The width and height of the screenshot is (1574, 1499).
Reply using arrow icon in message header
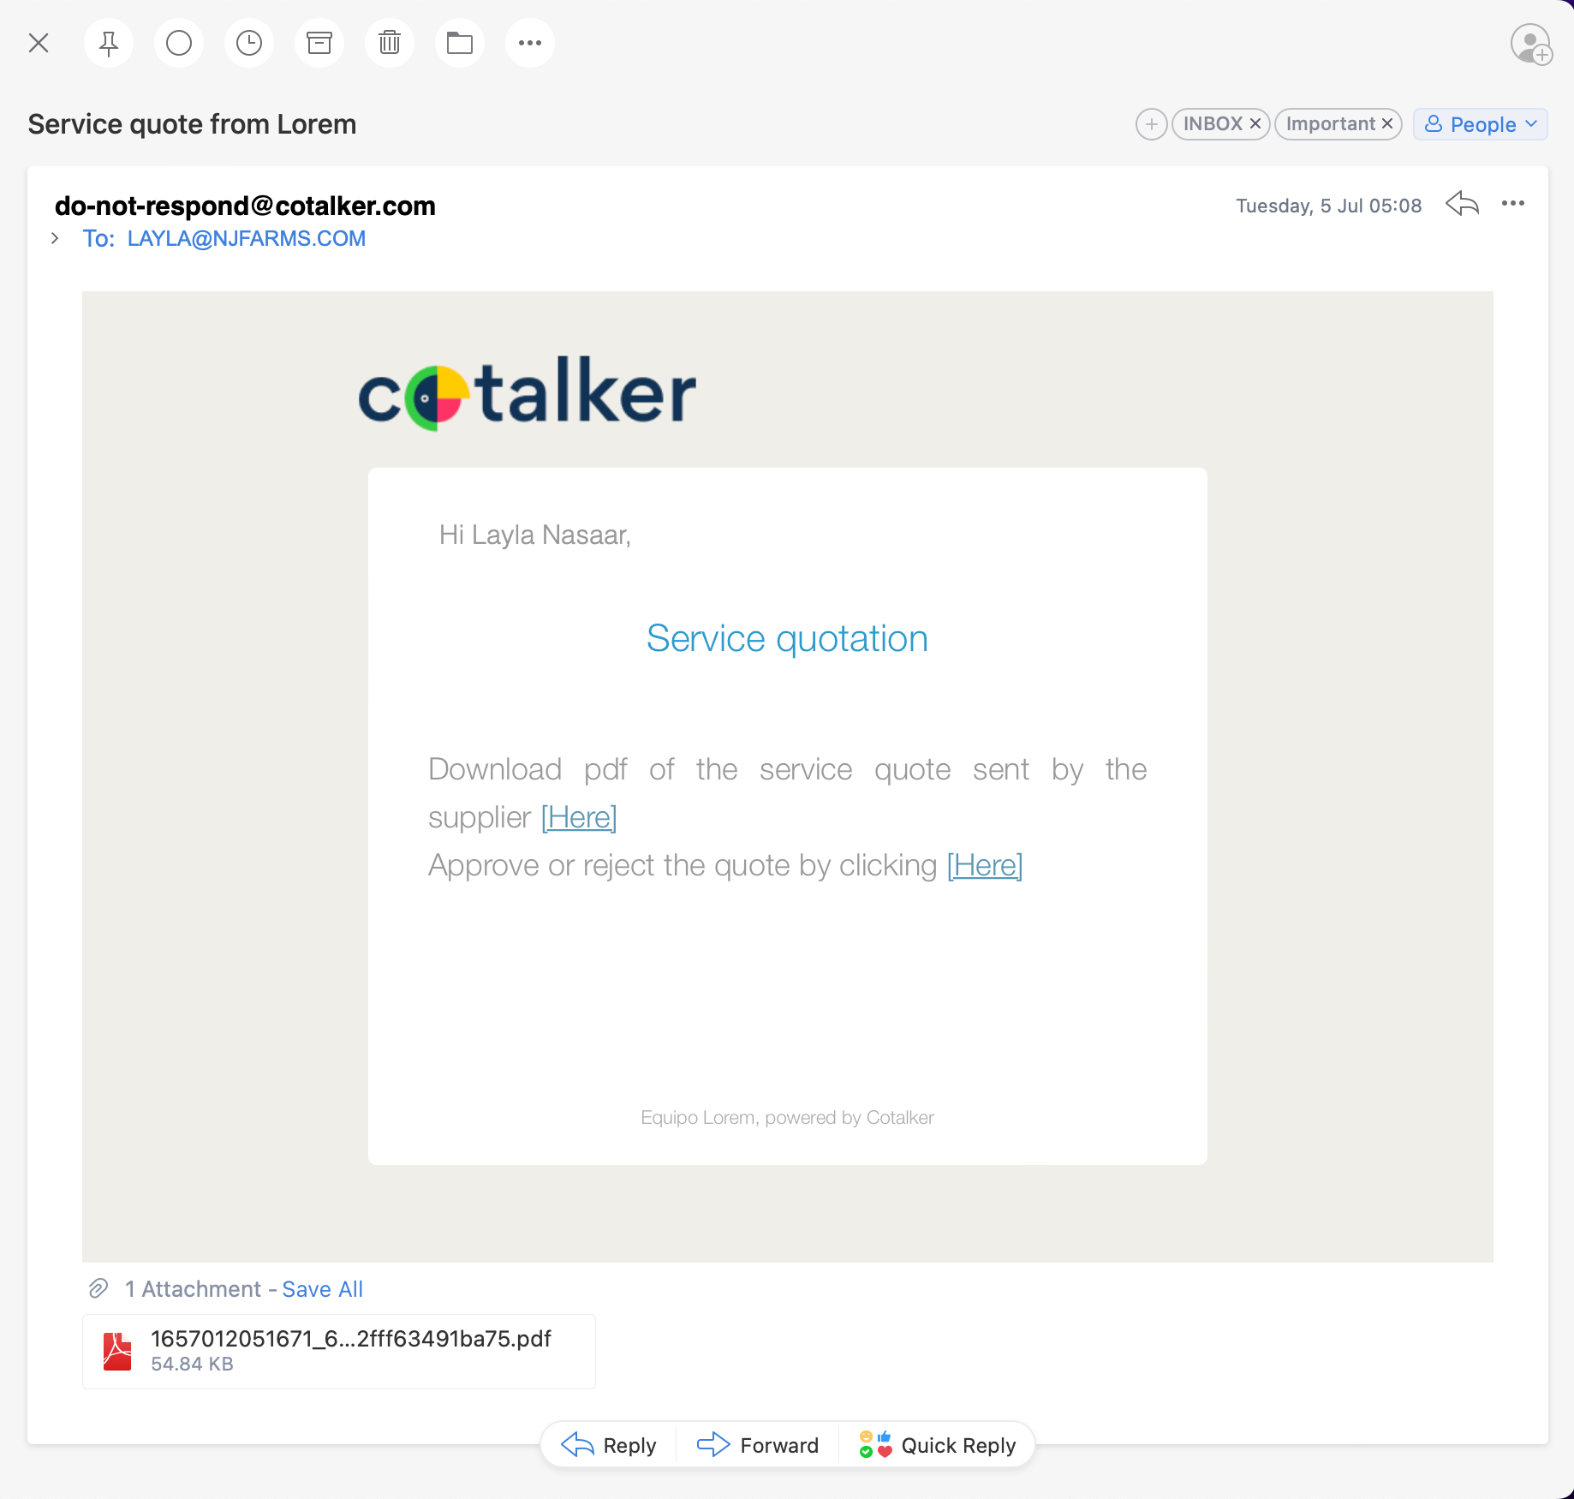pyautogui.click(x=1463, y=204)
